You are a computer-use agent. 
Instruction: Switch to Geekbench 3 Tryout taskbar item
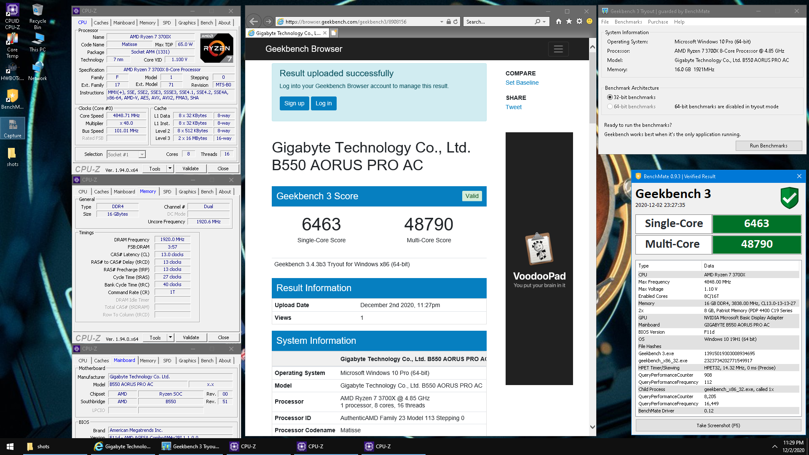pyautogui.click(x=192, y=447)
